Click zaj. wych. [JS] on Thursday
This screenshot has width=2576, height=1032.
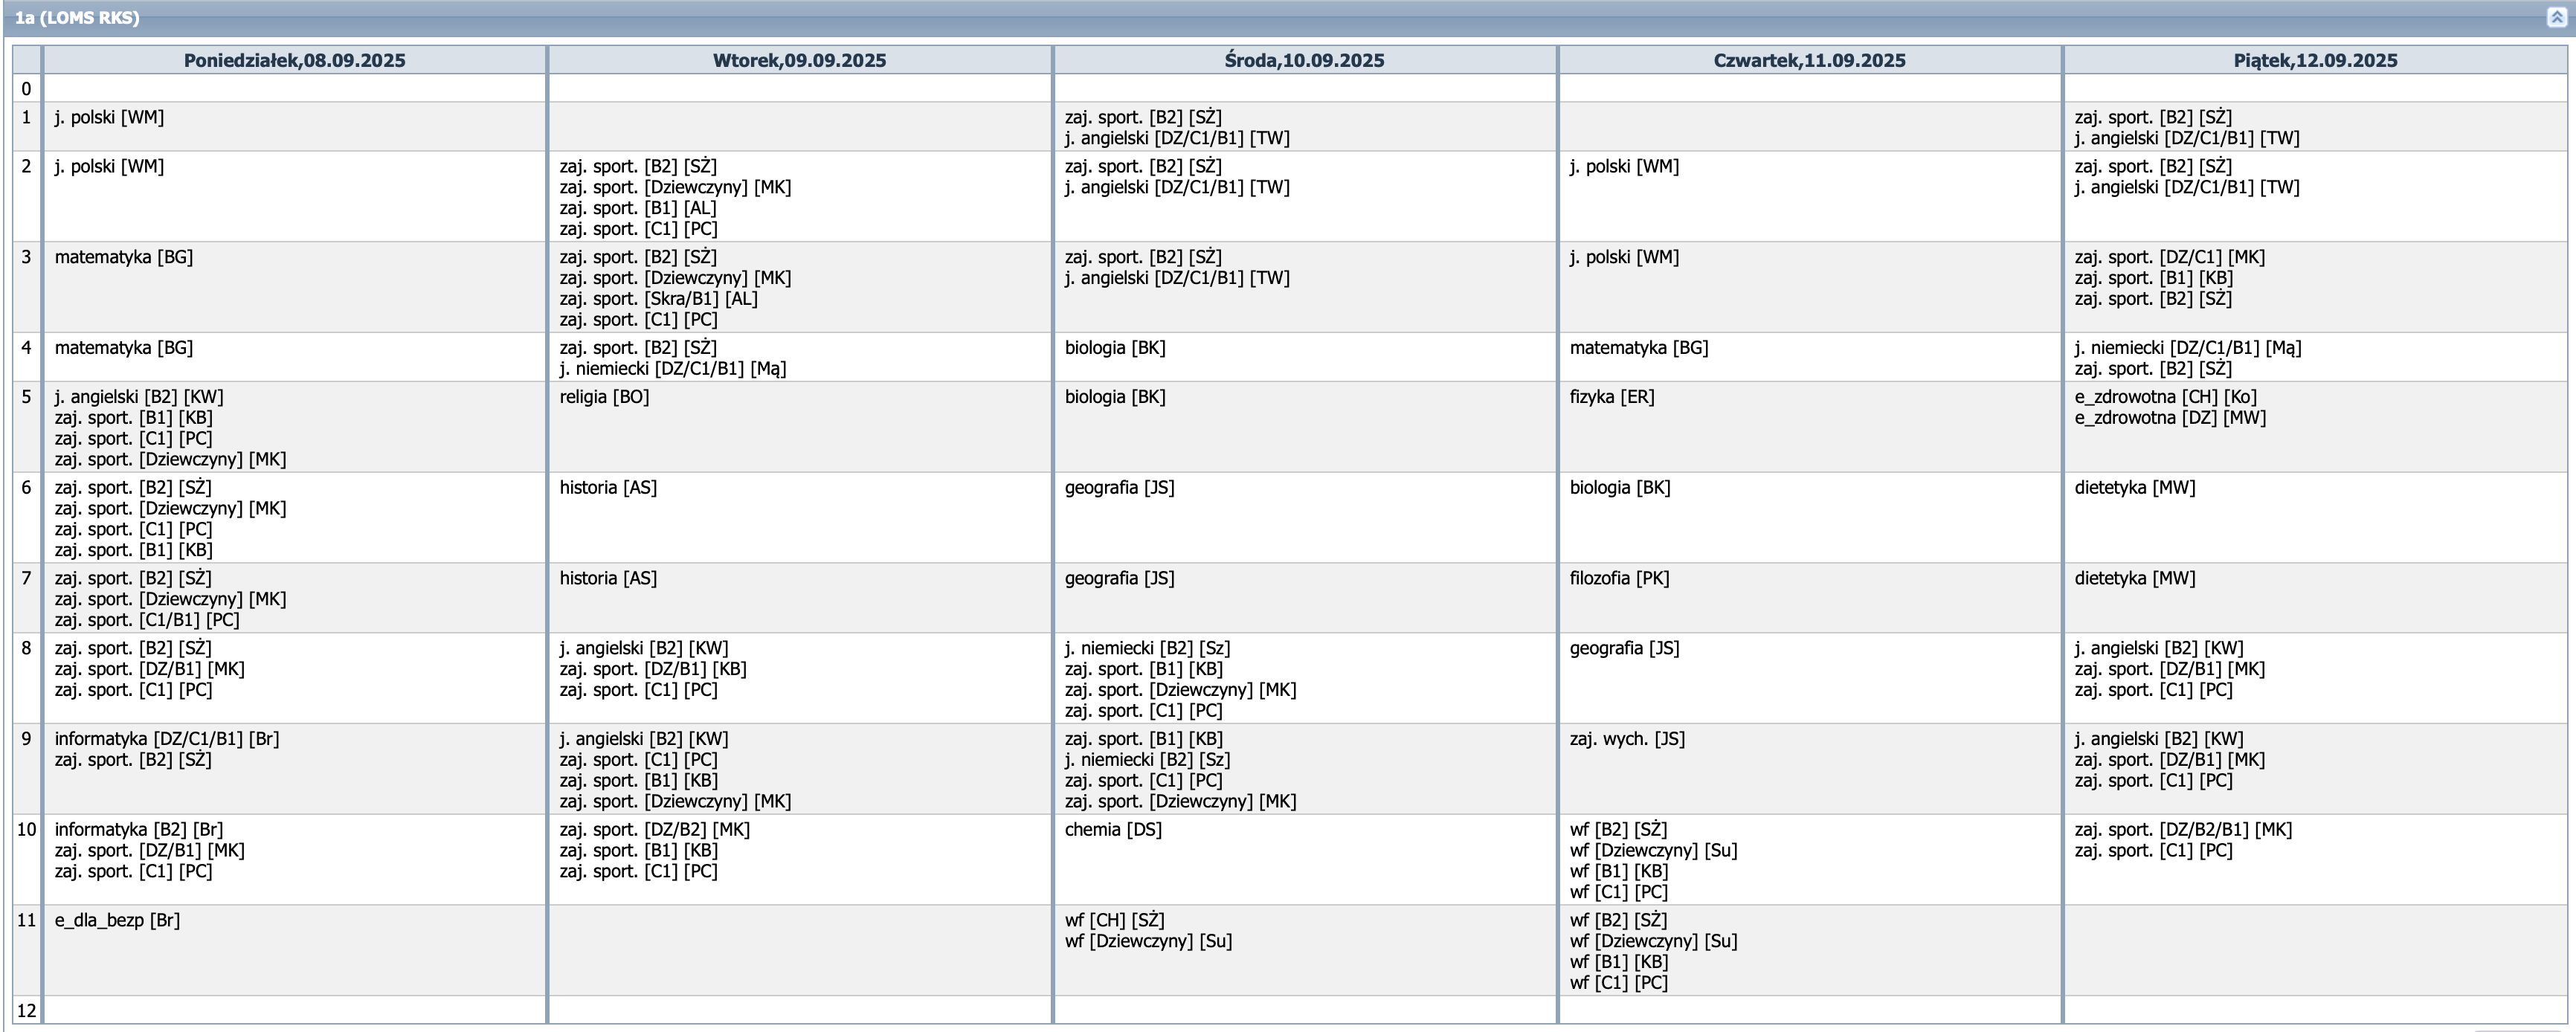1627,739
